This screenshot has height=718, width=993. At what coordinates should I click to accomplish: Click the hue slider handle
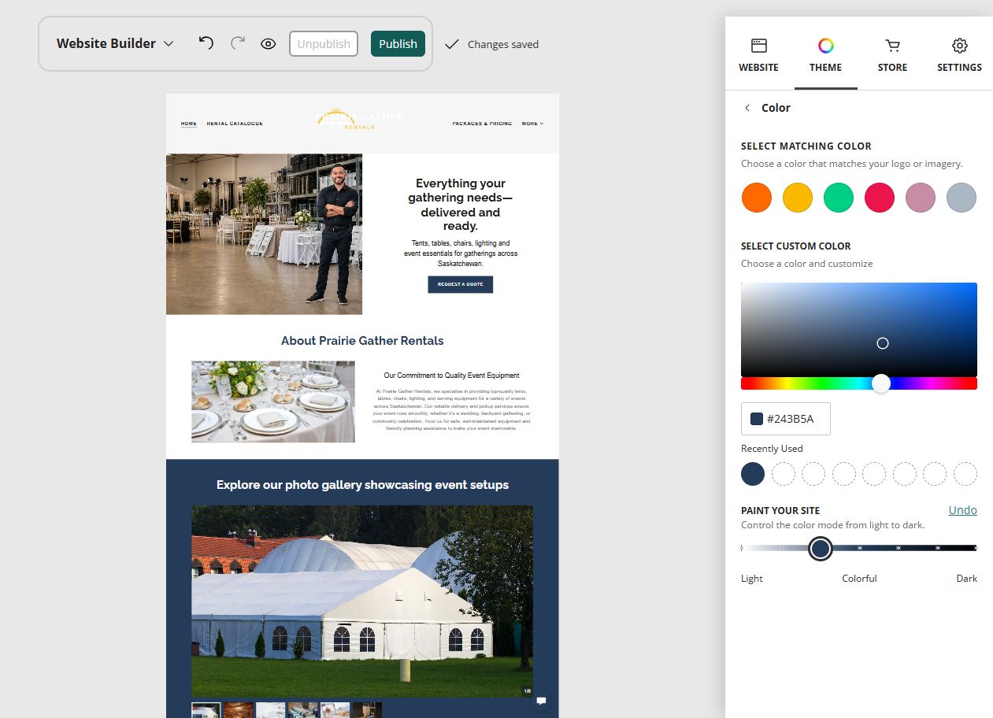coord(881,383)
